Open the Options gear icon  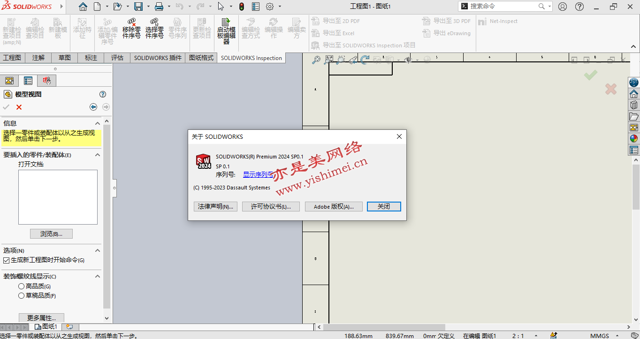[x=270, y=7]
